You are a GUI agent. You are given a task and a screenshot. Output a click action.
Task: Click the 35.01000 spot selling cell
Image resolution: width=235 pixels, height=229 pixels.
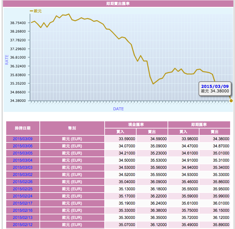click(214, 153)
